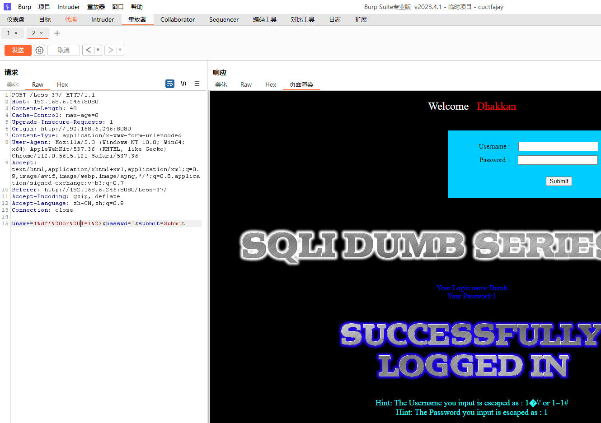Expand back history dropdown arrow
This screenshot has height=423, width=601.
click(x=98, y=50)
